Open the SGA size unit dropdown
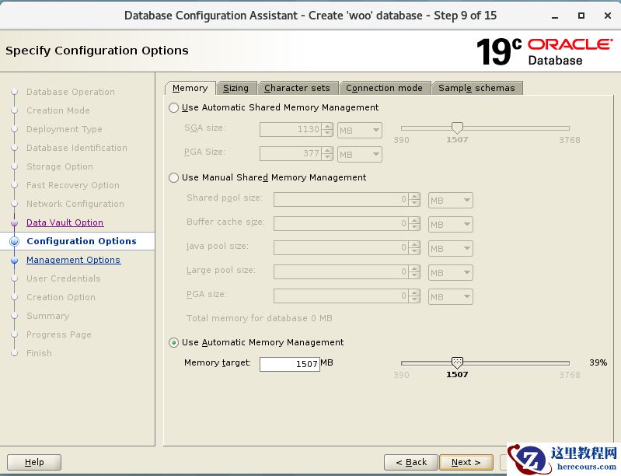Screen dimensions: 621x476 coord(360,131)
